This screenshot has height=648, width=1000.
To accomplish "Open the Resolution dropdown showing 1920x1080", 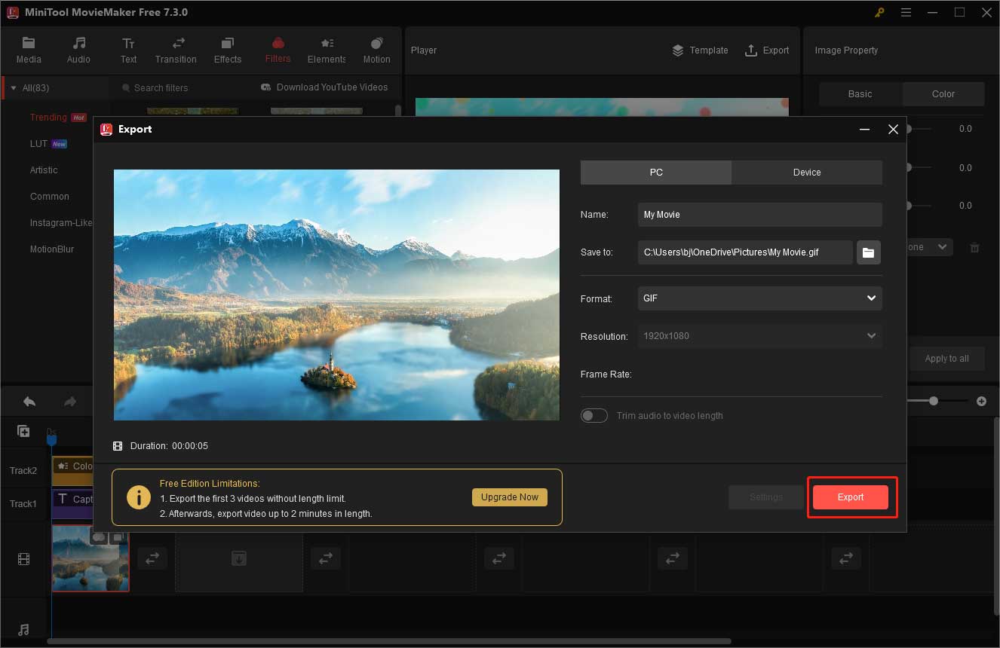I will 759,336.
